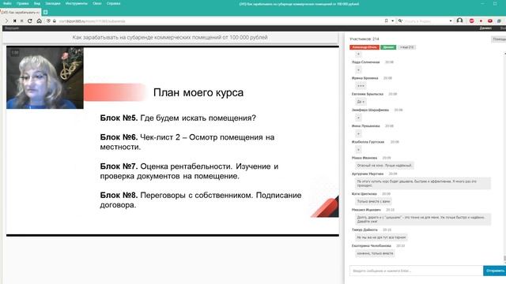
Task: Click the fast-forward navigation icon
Action: point(22,21)
